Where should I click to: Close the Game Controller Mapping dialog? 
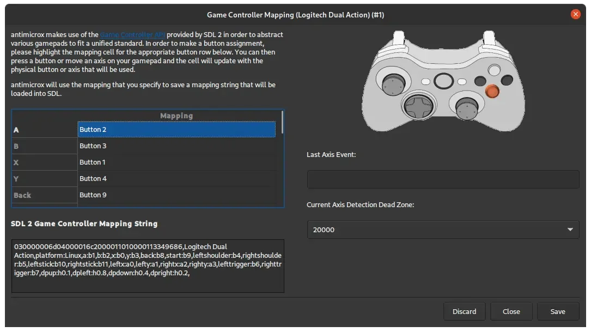pos(575,14)
